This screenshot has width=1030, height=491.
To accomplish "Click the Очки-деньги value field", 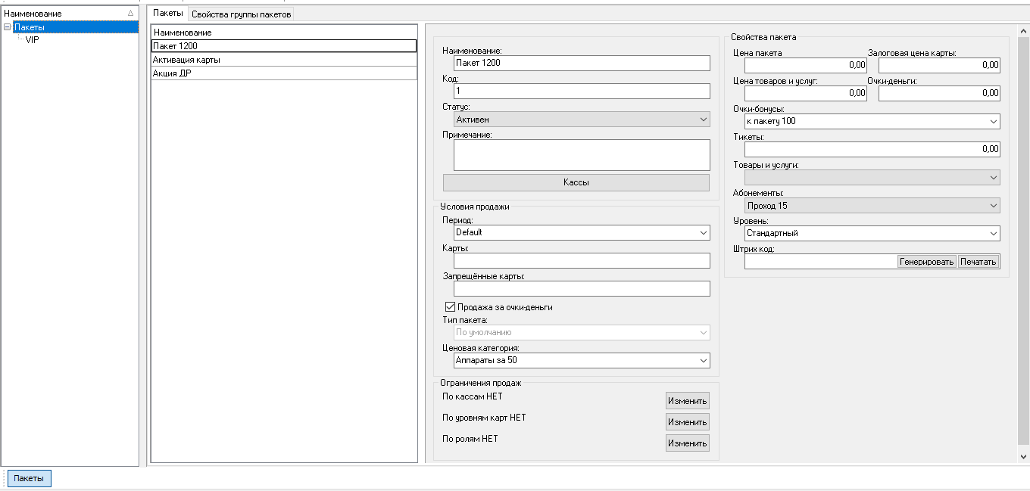I will [939, 93].
